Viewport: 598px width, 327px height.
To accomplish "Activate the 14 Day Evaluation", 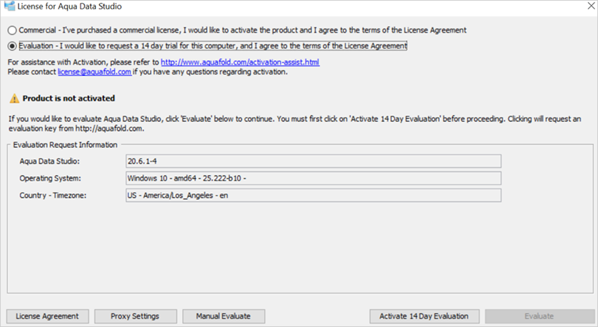I will click(424, 316).
